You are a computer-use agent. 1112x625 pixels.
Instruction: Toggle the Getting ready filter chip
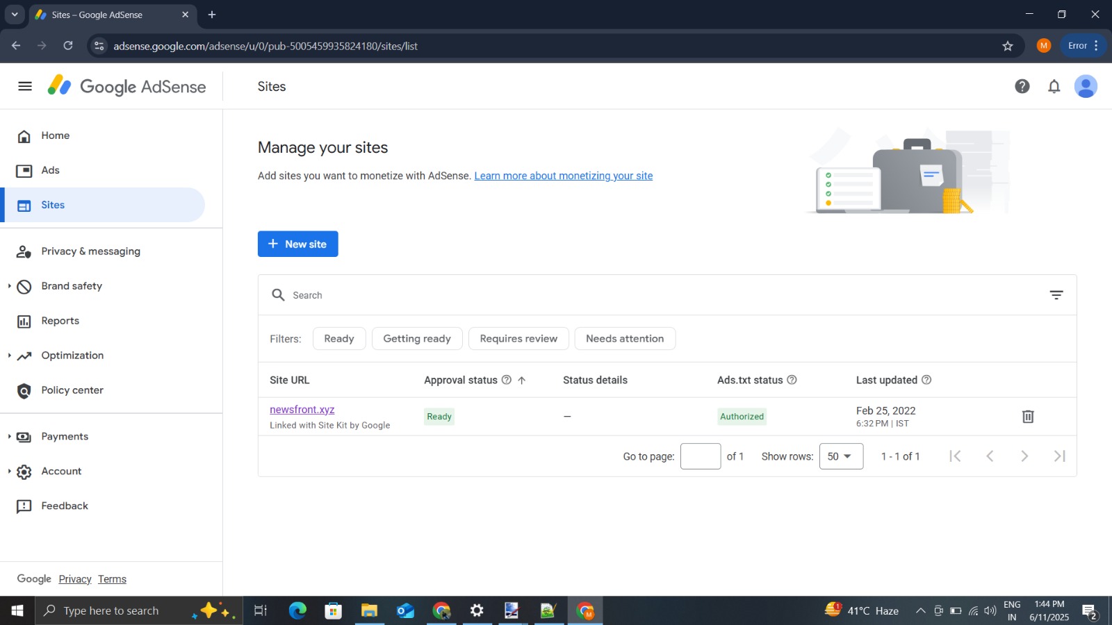pos(417,339)
